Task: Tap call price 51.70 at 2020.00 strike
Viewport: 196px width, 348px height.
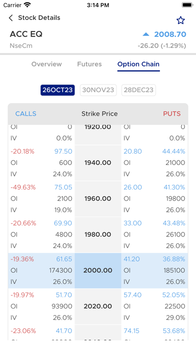Action: 64,295
